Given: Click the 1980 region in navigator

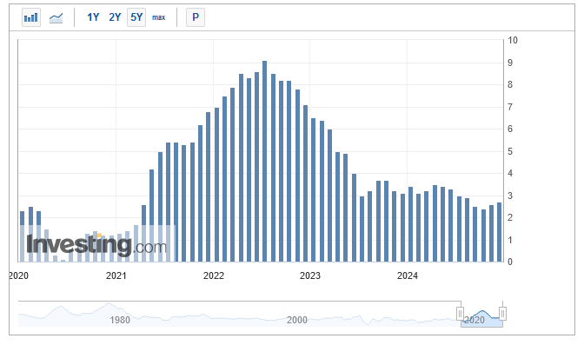Looking at the screenshot, I should (120, 320).
